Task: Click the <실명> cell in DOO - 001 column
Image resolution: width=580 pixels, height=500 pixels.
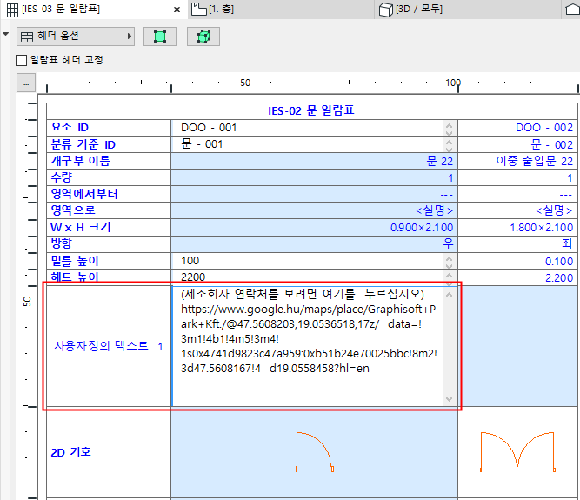Action: [315, 210]
